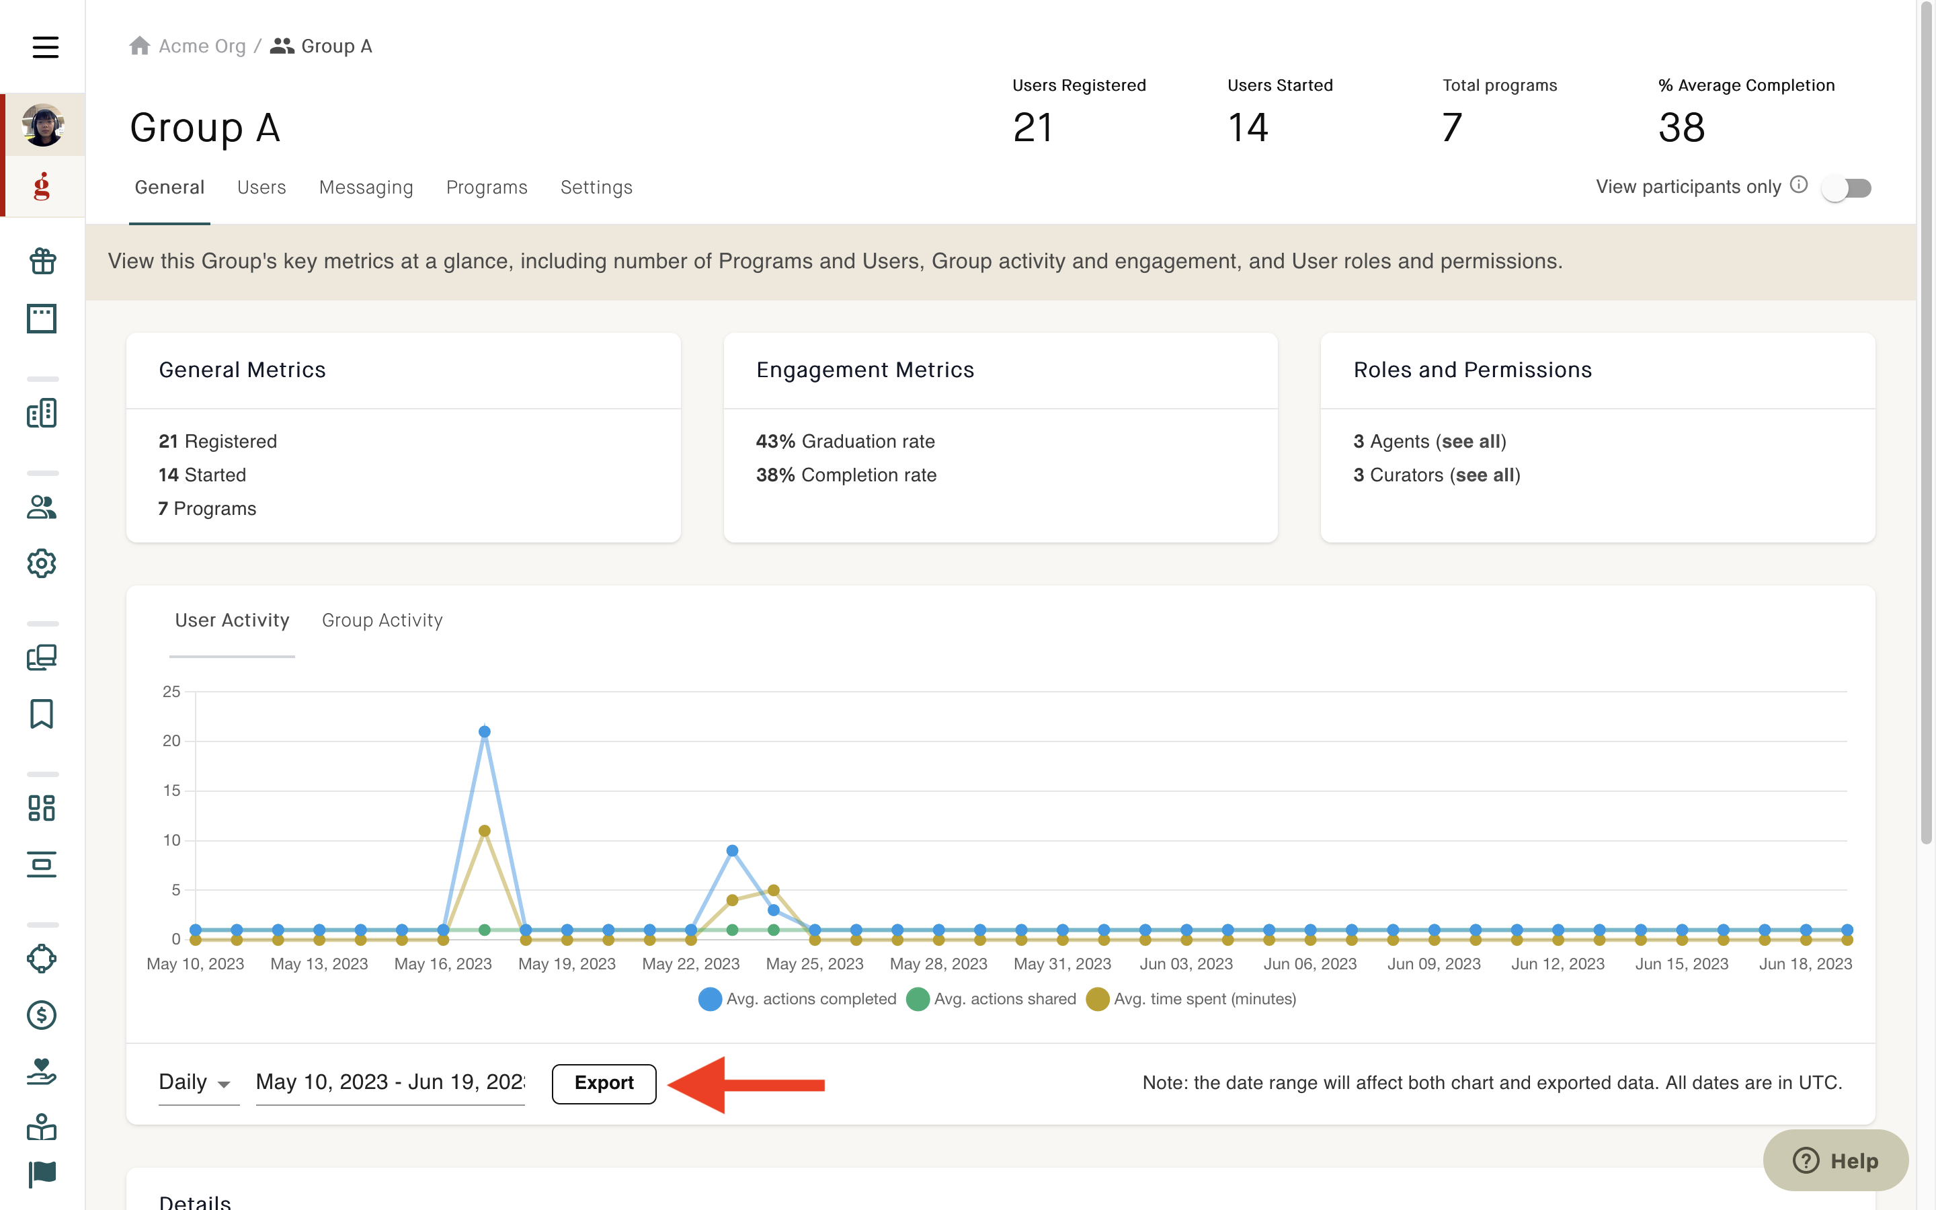This screenshot has width=1936, height=1210.
Task: Click the Export button
Action: (x=604, y=1084)
